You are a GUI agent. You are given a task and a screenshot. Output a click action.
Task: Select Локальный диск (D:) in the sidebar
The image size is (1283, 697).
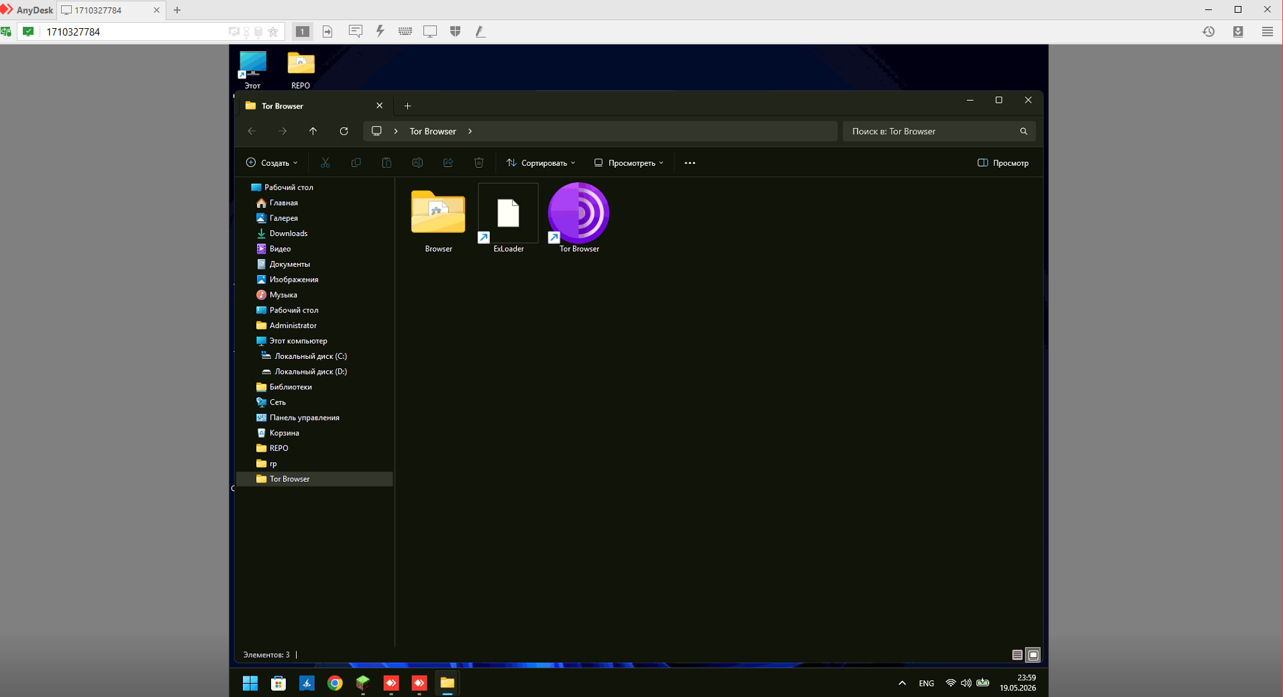[311, 372]
